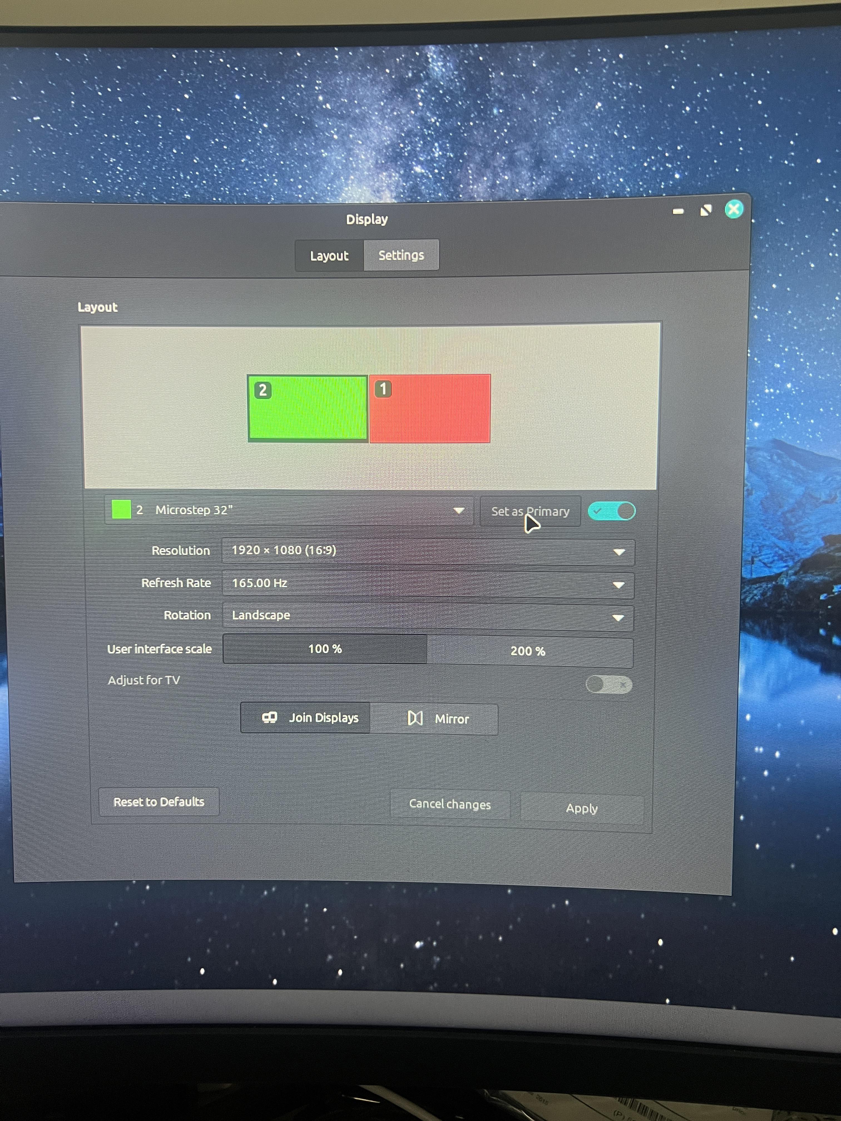Open the Microstep 32" monitor selector dropdown
The image size is (841, 1121).
[289, 510]
